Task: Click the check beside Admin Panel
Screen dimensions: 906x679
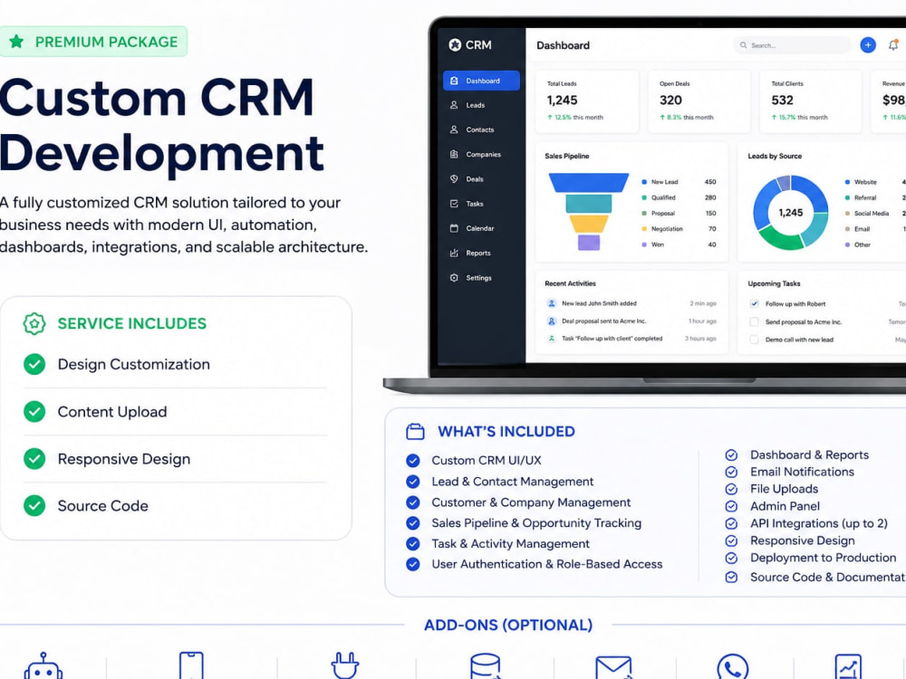Action: tap(731, 506)
